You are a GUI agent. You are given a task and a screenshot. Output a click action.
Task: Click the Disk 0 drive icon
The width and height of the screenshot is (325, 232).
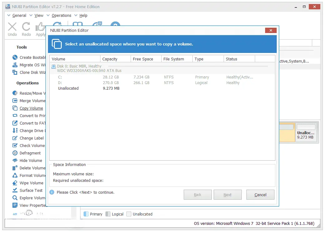click(x=53, y=66)
